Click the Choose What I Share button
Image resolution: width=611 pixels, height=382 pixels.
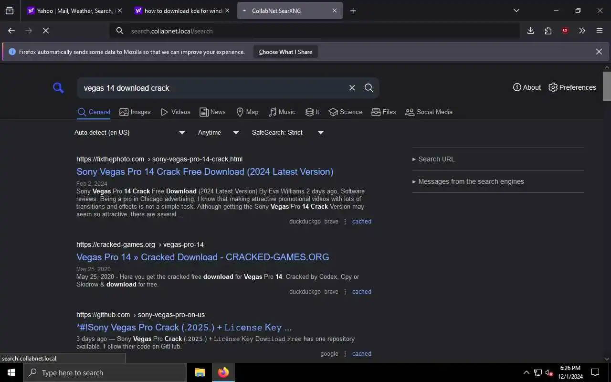click(x=285, y=52)
